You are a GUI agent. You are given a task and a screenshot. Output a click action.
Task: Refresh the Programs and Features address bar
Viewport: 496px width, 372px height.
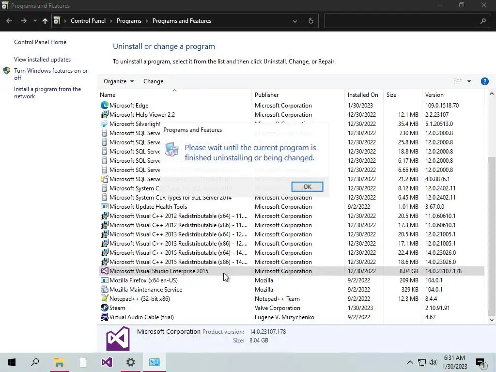tap(310, 21)
